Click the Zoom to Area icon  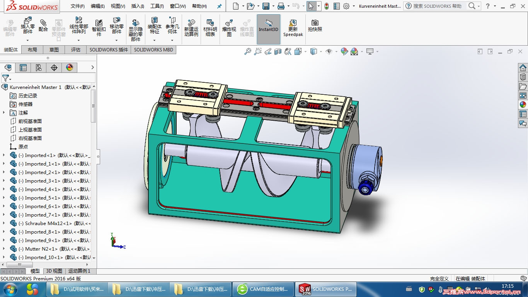point(258,51)
